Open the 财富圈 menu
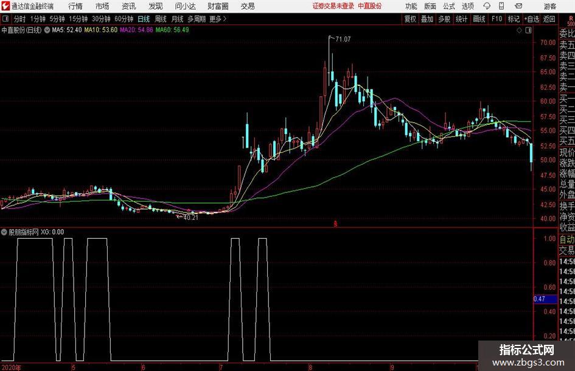This screenshot has height=371, width=575. [x=218, y=6]
